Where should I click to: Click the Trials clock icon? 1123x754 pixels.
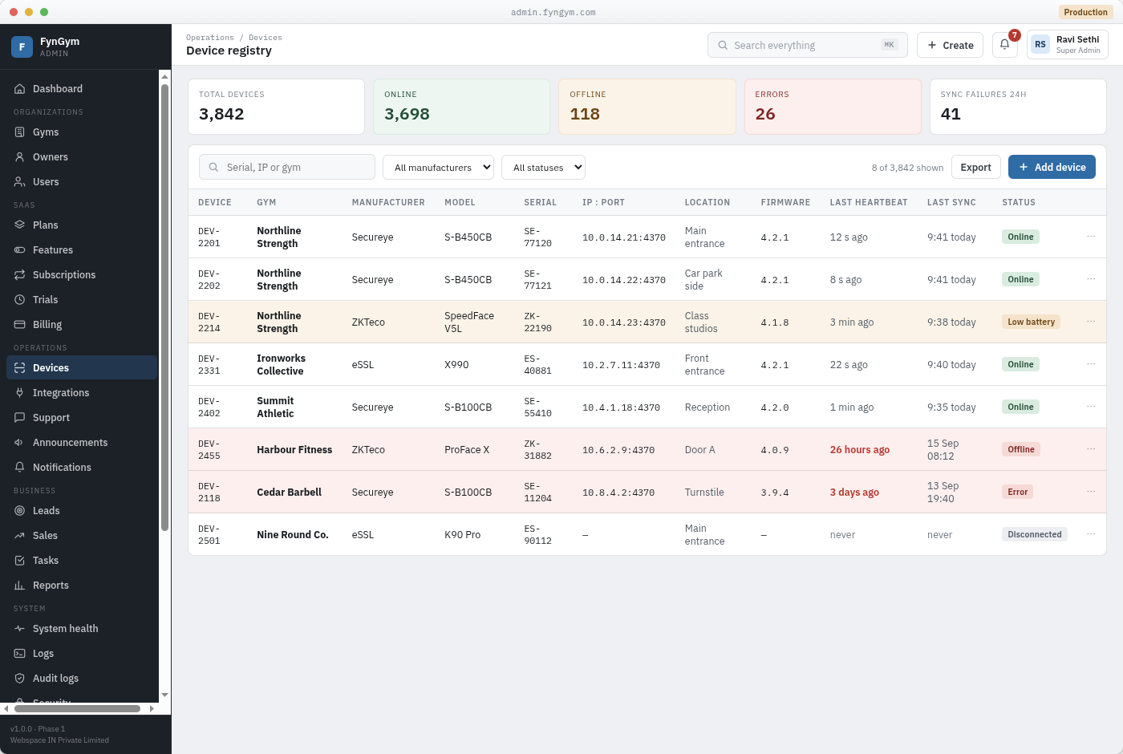(20, 300)
